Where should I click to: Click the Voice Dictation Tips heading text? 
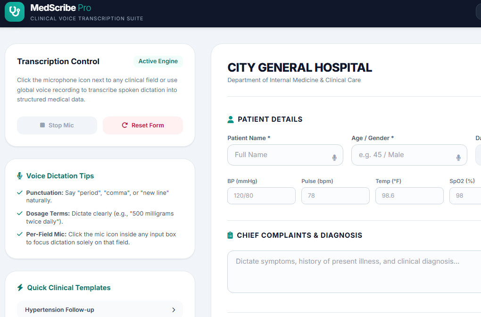[60, 176]
